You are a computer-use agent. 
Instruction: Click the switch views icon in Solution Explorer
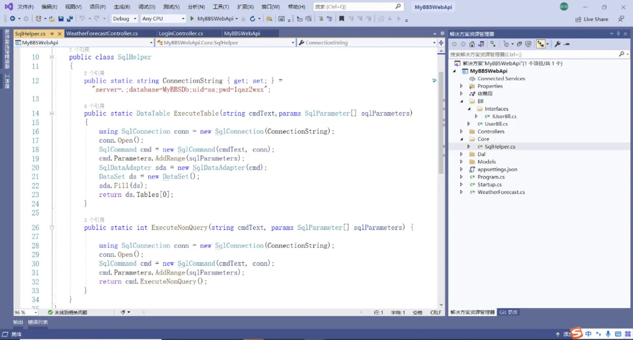[x=481, y=44]
